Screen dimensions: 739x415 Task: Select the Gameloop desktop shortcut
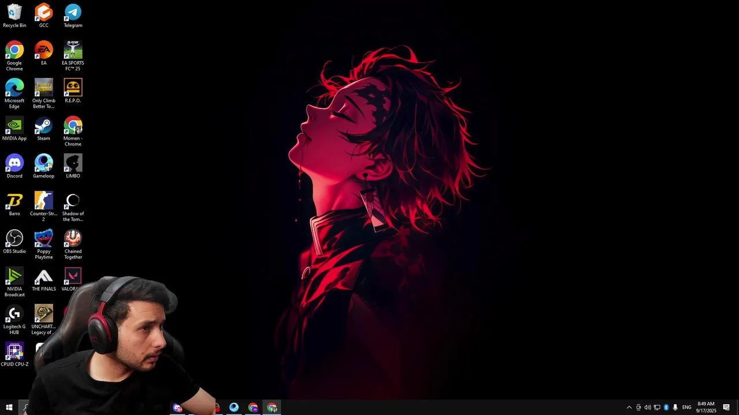[x=44, y=167]
